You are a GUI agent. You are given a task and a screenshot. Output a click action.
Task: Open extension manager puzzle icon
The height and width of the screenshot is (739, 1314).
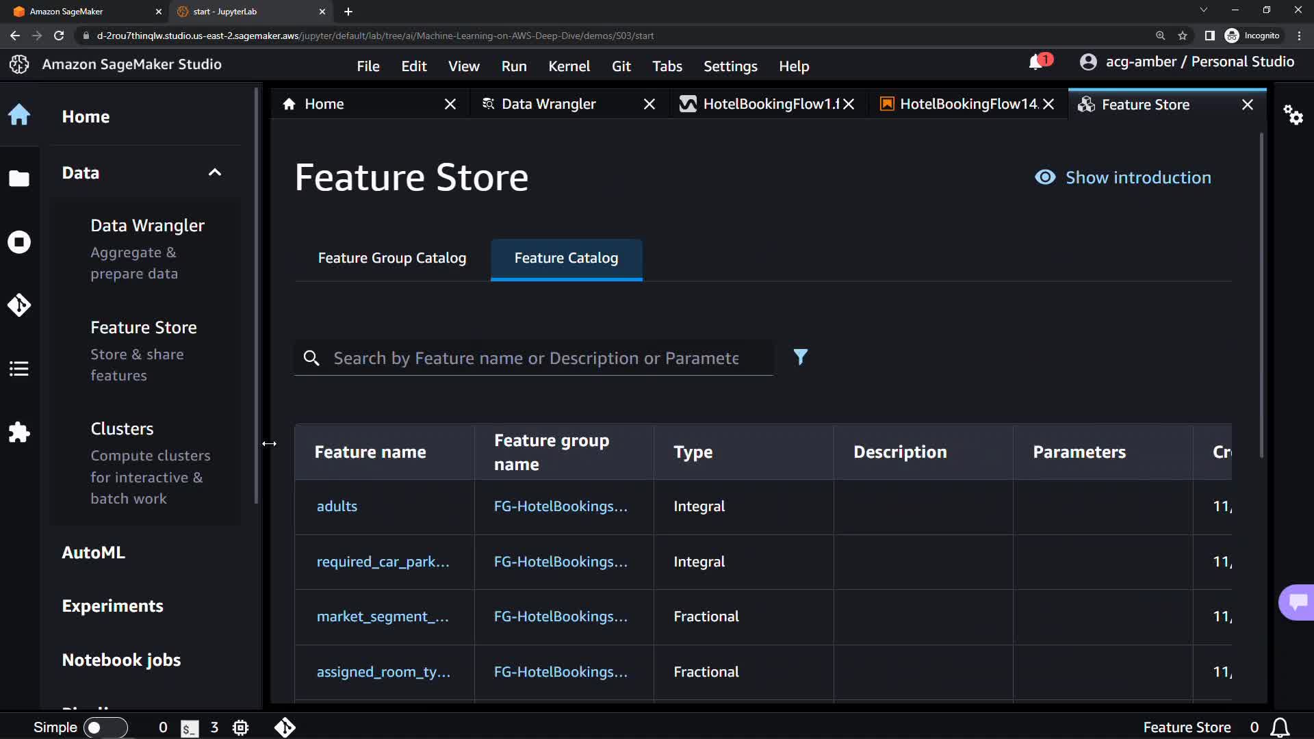pyautogui.click(x=19, y=432)
